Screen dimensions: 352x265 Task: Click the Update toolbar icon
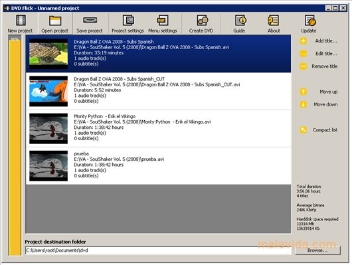pyautogui.click(x=310, y=20)
